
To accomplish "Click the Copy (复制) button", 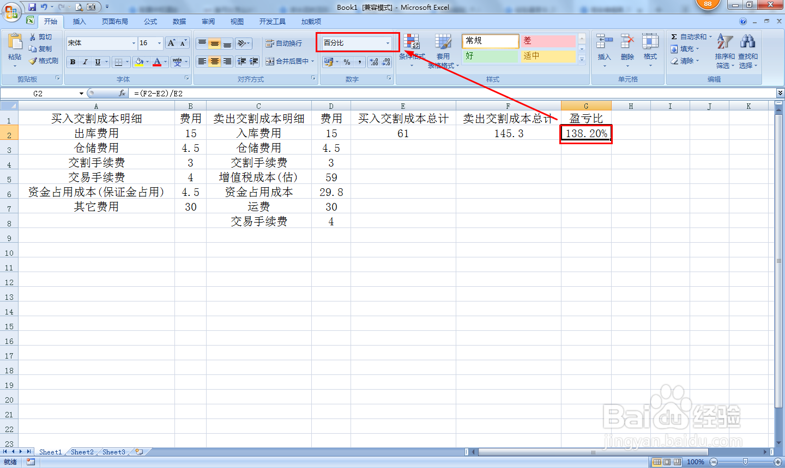I will click(41, 49).
